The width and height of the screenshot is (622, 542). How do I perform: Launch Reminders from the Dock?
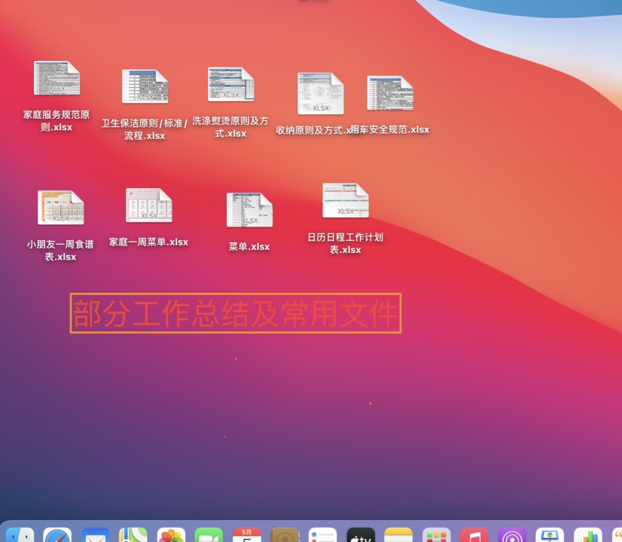322,534
